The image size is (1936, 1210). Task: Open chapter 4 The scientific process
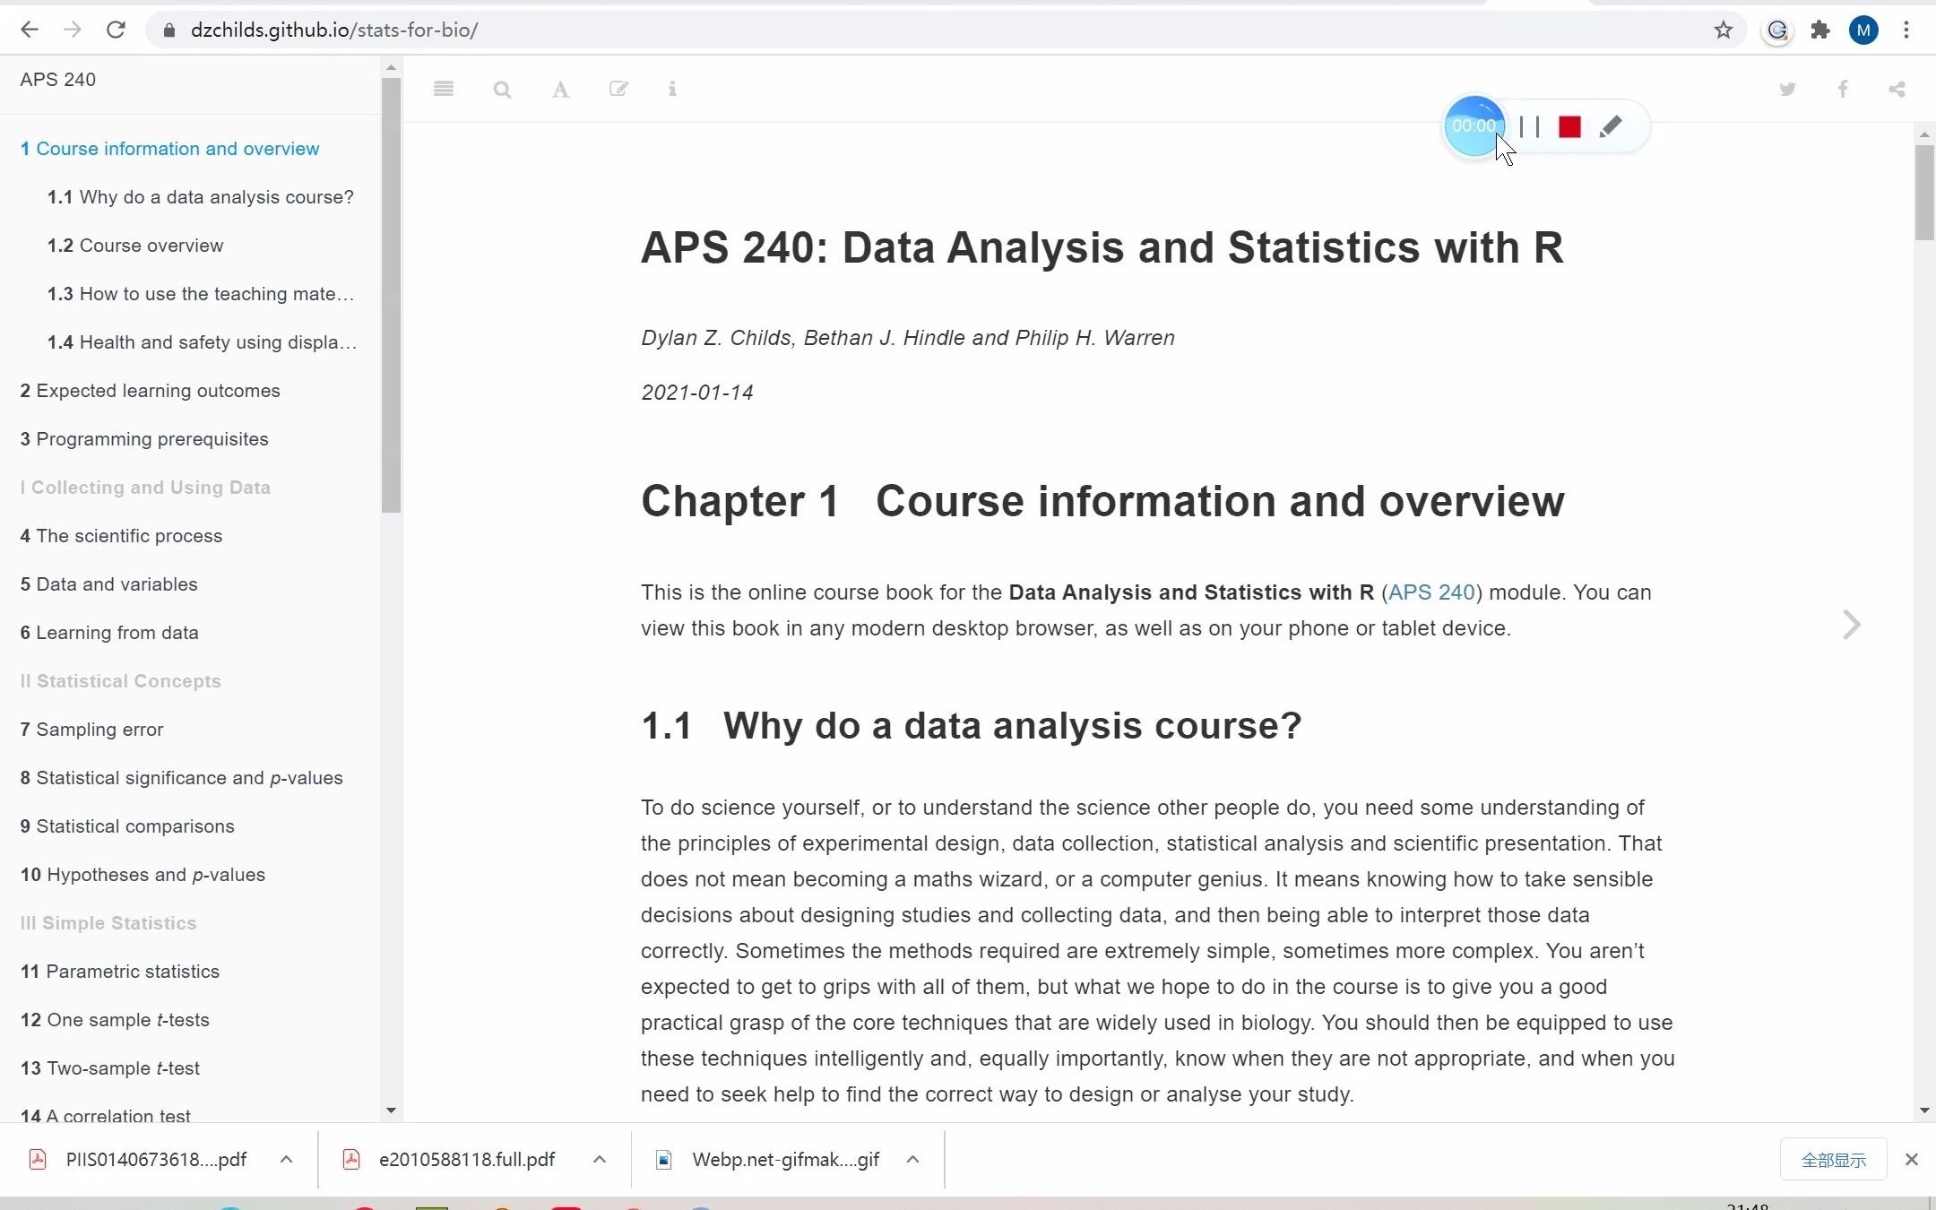(121, 536)
